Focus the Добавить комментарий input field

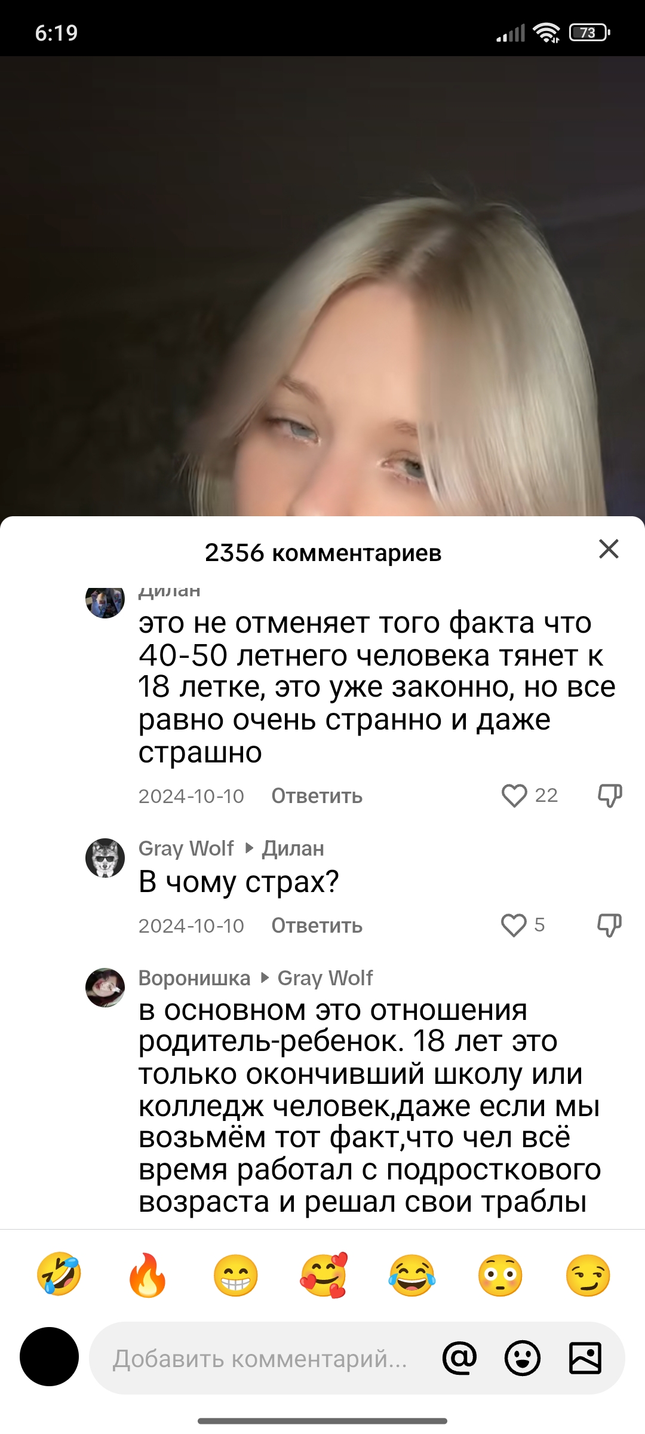260,1358
